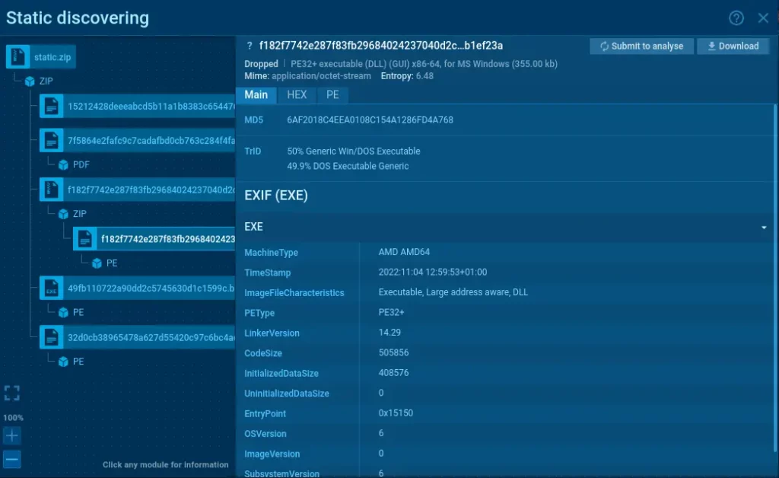Click the EXE file icon for 49fb110722a90dd2

52,288
